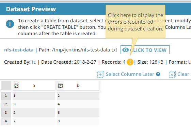Click the row number 2 header
Viewport: 191px width, 129px height.
6,104
